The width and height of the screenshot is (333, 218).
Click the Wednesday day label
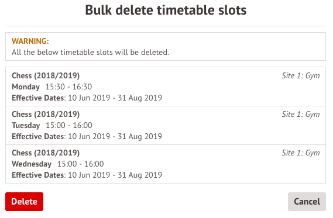tap(32, 164)
